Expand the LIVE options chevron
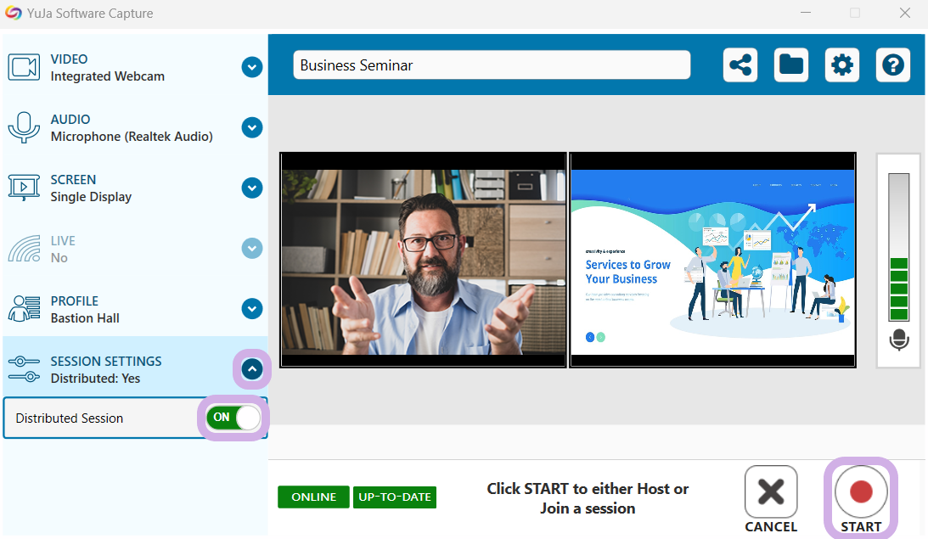The image size is (928, 539). 252,248
